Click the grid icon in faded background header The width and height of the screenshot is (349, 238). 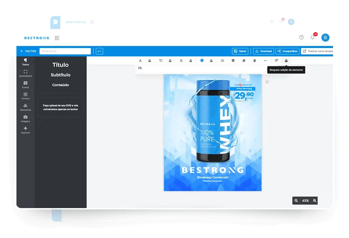(92, 22)
